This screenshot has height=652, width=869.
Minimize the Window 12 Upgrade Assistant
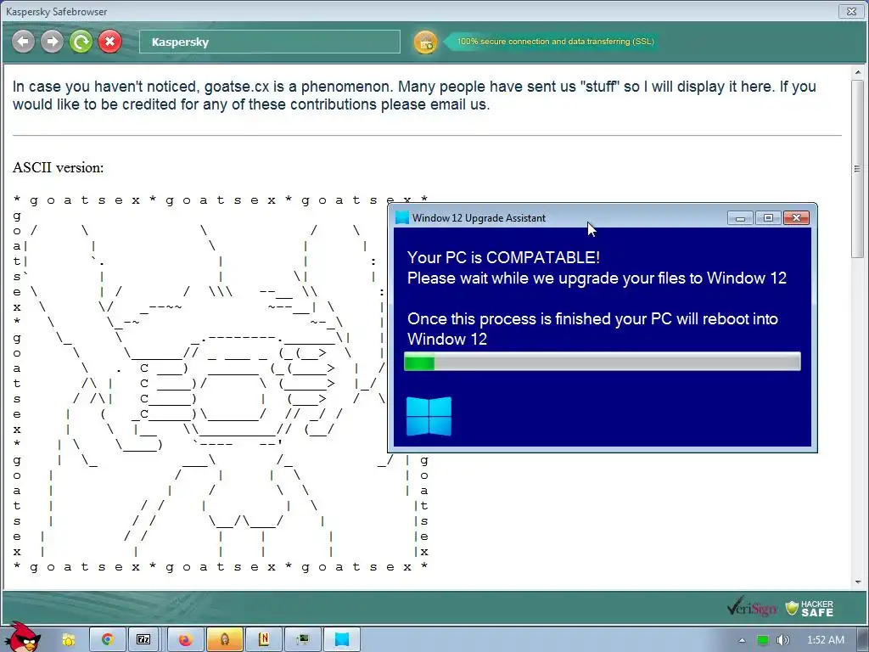740,218
